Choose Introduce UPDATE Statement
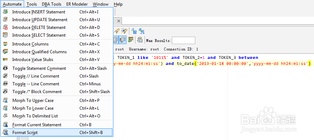314x140 pixels. click(57, 20)
